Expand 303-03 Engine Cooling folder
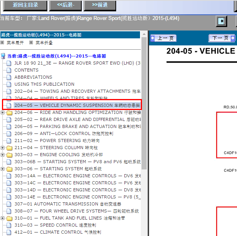Viewport: 237px width, 236px height. (x=2, y=155)
